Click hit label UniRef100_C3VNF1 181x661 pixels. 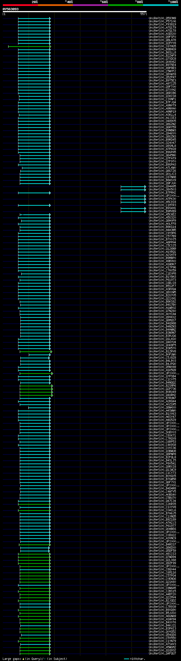162,99
